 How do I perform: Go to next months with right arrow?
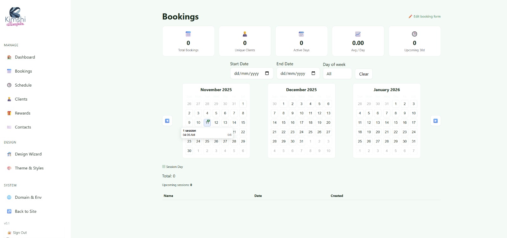[x=436, y=121]
